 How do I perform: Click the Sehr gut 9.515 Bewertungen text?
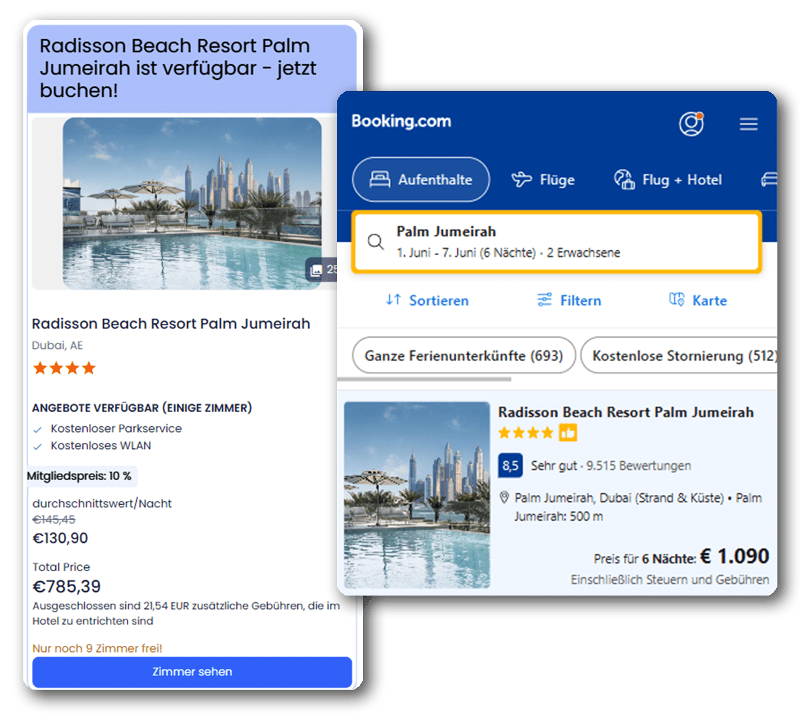coord(611,466)
